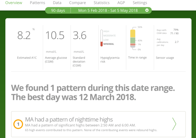Click the time in range bar chart
Viewport: 196px width, 138px height.
click(133, 38)
